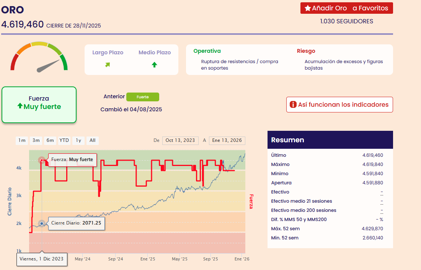The image size is (421, 270).
Task: Click the Largo Plazo label
Action: pyautogui.click(x=108, y=52)
